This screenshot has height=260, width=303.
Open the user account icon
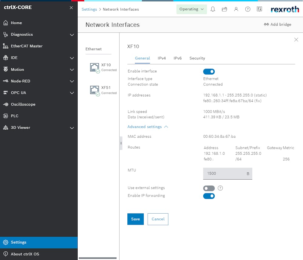tap(236, 9)
